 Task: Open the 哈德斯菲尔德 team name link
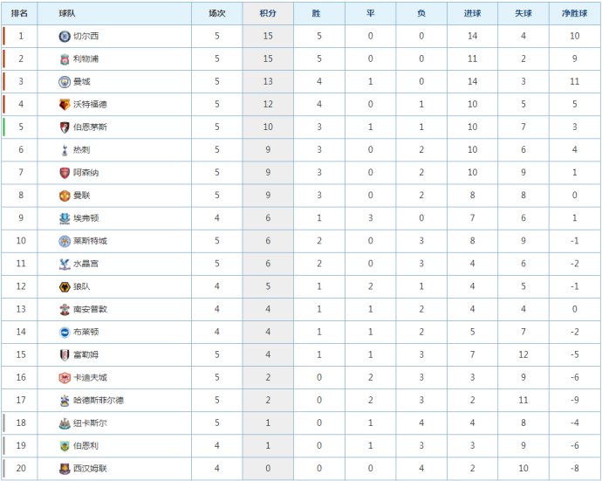point(99,401)
